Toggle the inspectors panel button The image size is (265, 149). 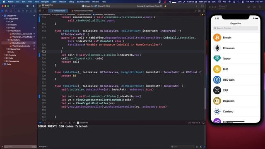202,6
